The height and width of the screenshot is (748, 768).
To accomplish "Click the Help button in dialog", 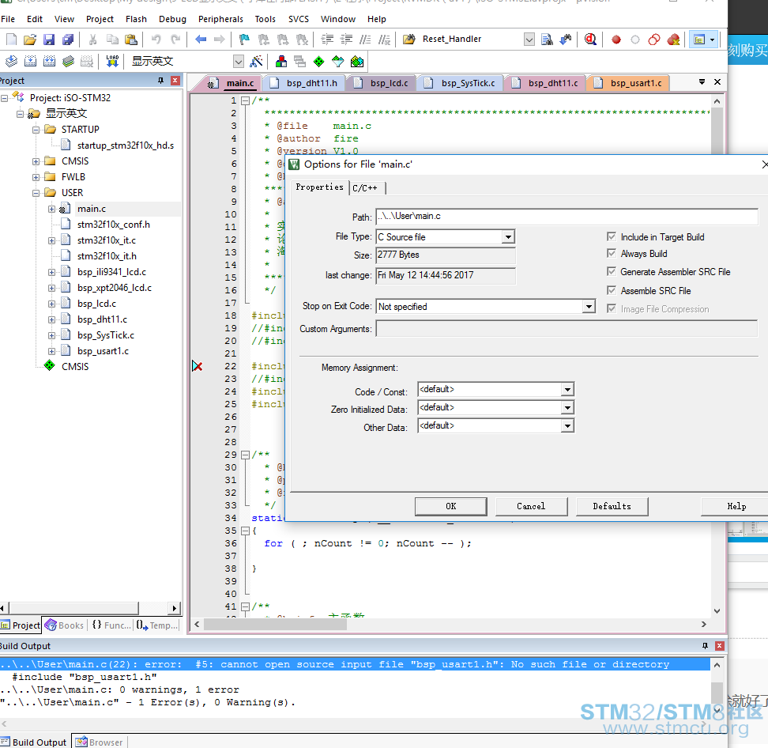I will point(736,506).
